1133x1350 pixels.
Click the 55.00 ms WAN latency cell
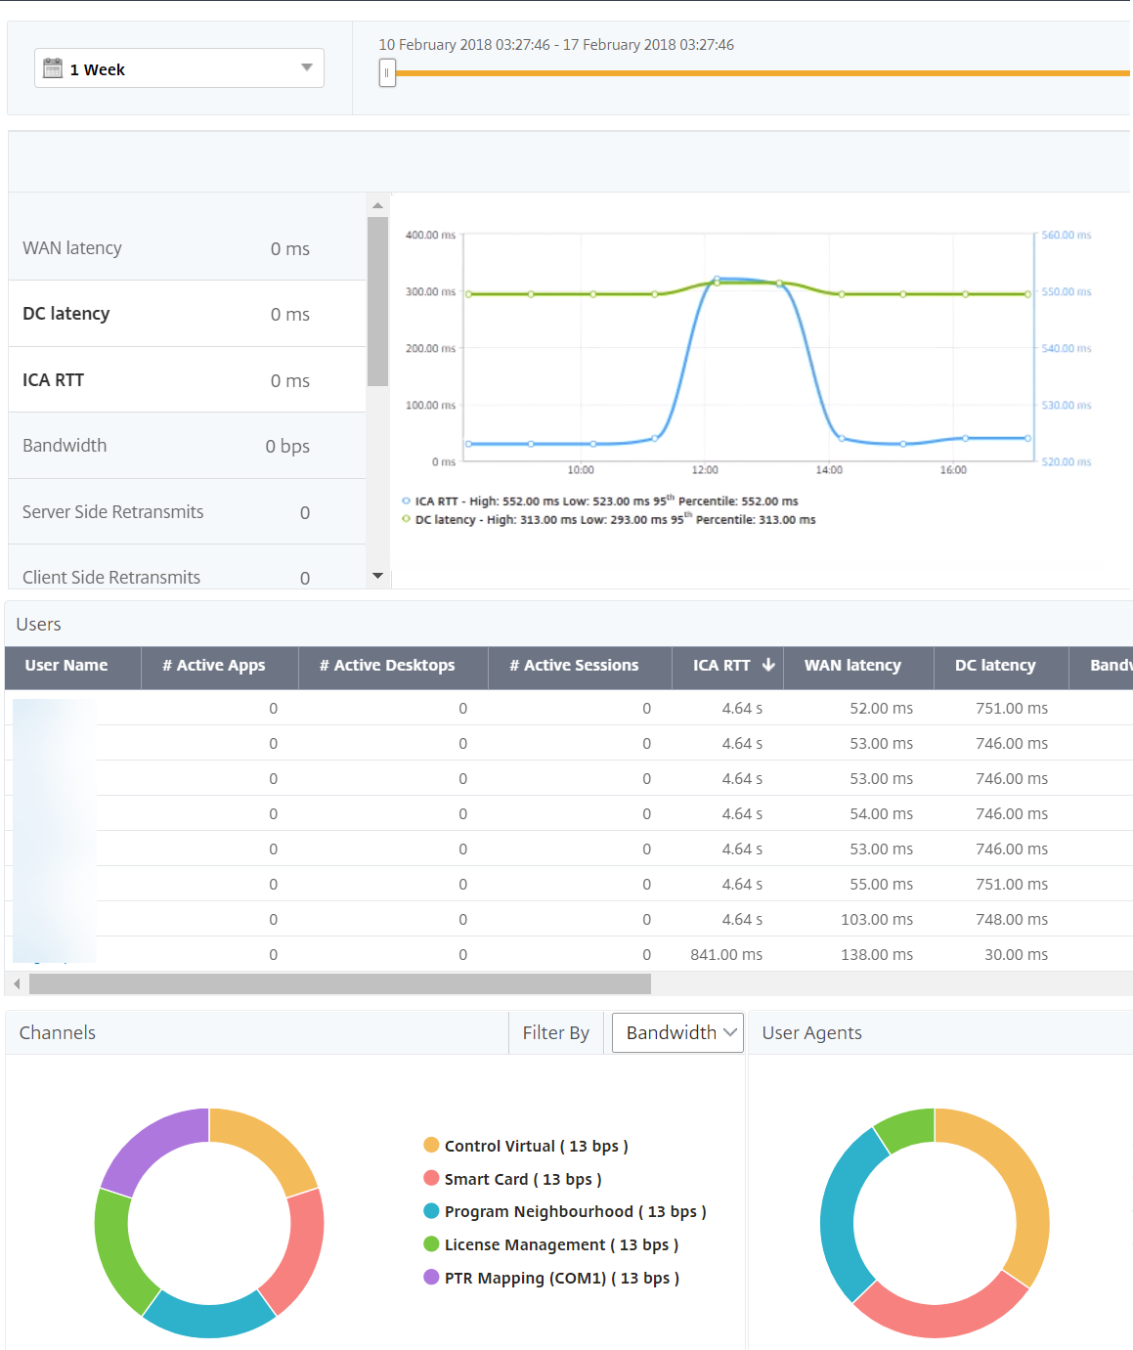pos(882,884)
